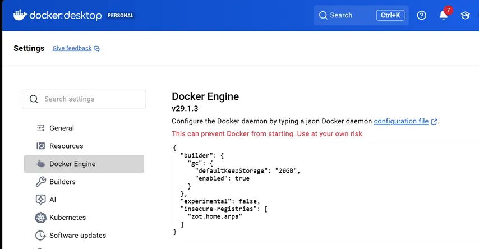Open Software updates settings section
This screenshot has width=479, height=249.
click(x=84, y=235)
